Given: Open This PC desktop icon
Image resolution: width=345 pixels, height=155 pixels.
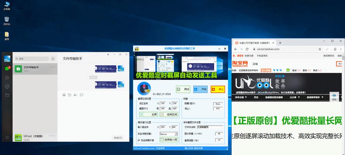Looking at the screenshot, I should pos(7,6).
